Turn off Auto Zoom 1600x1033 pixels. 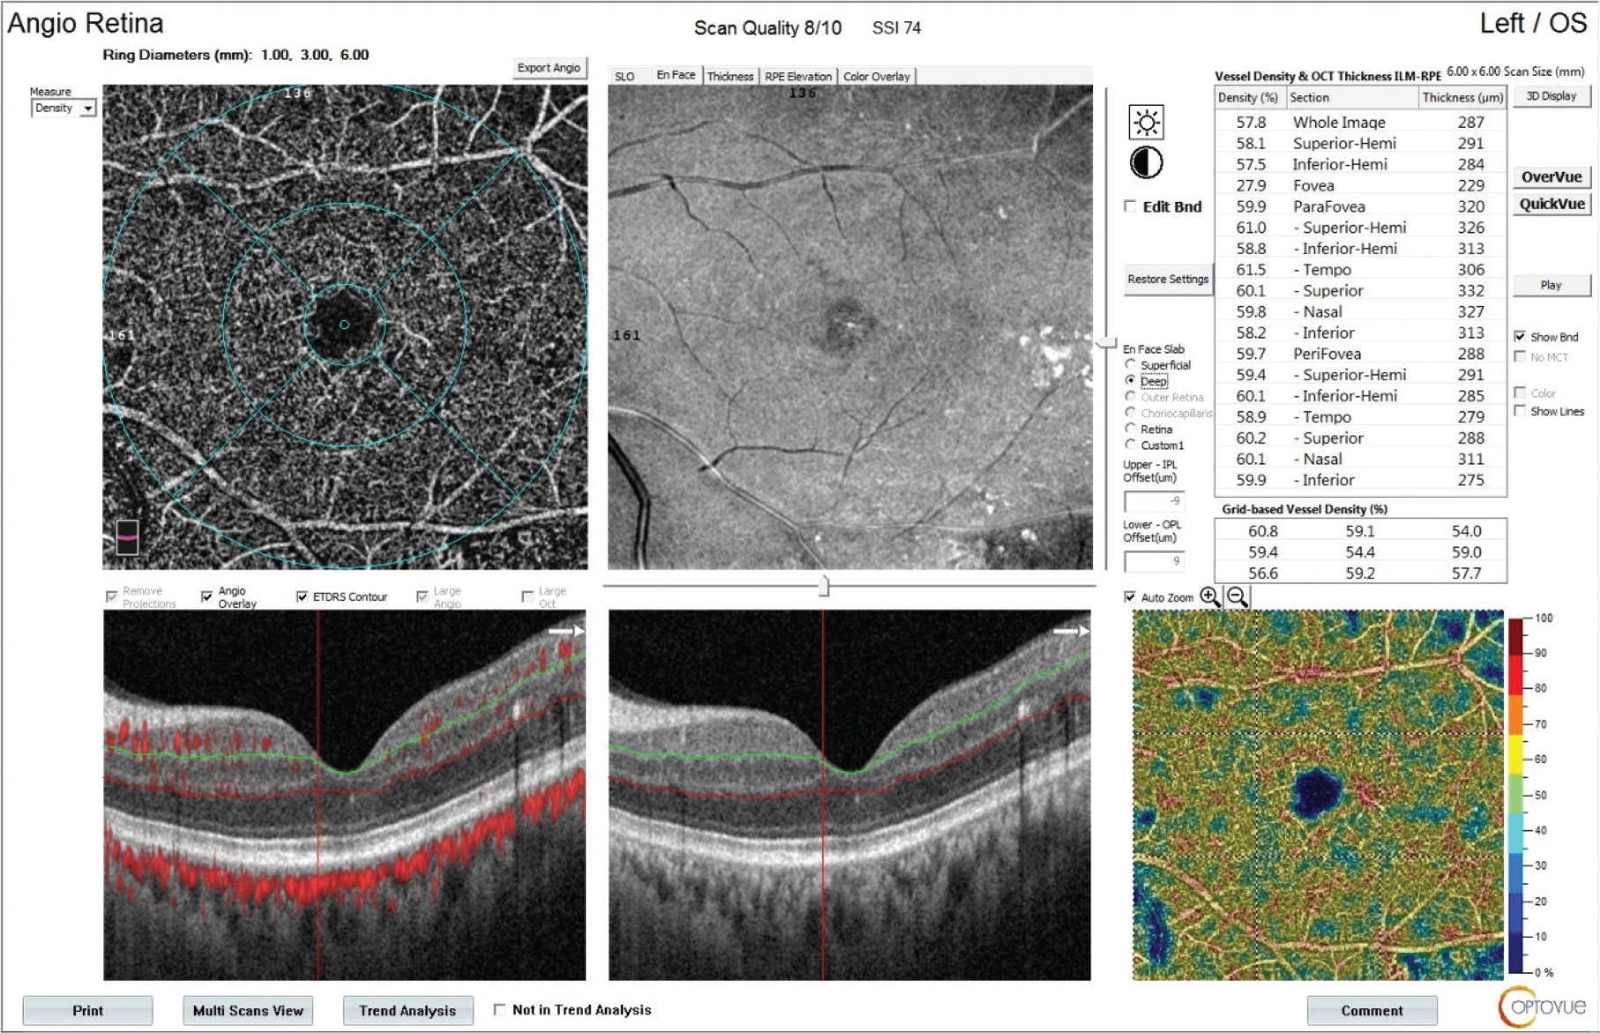pos(1130,597)
